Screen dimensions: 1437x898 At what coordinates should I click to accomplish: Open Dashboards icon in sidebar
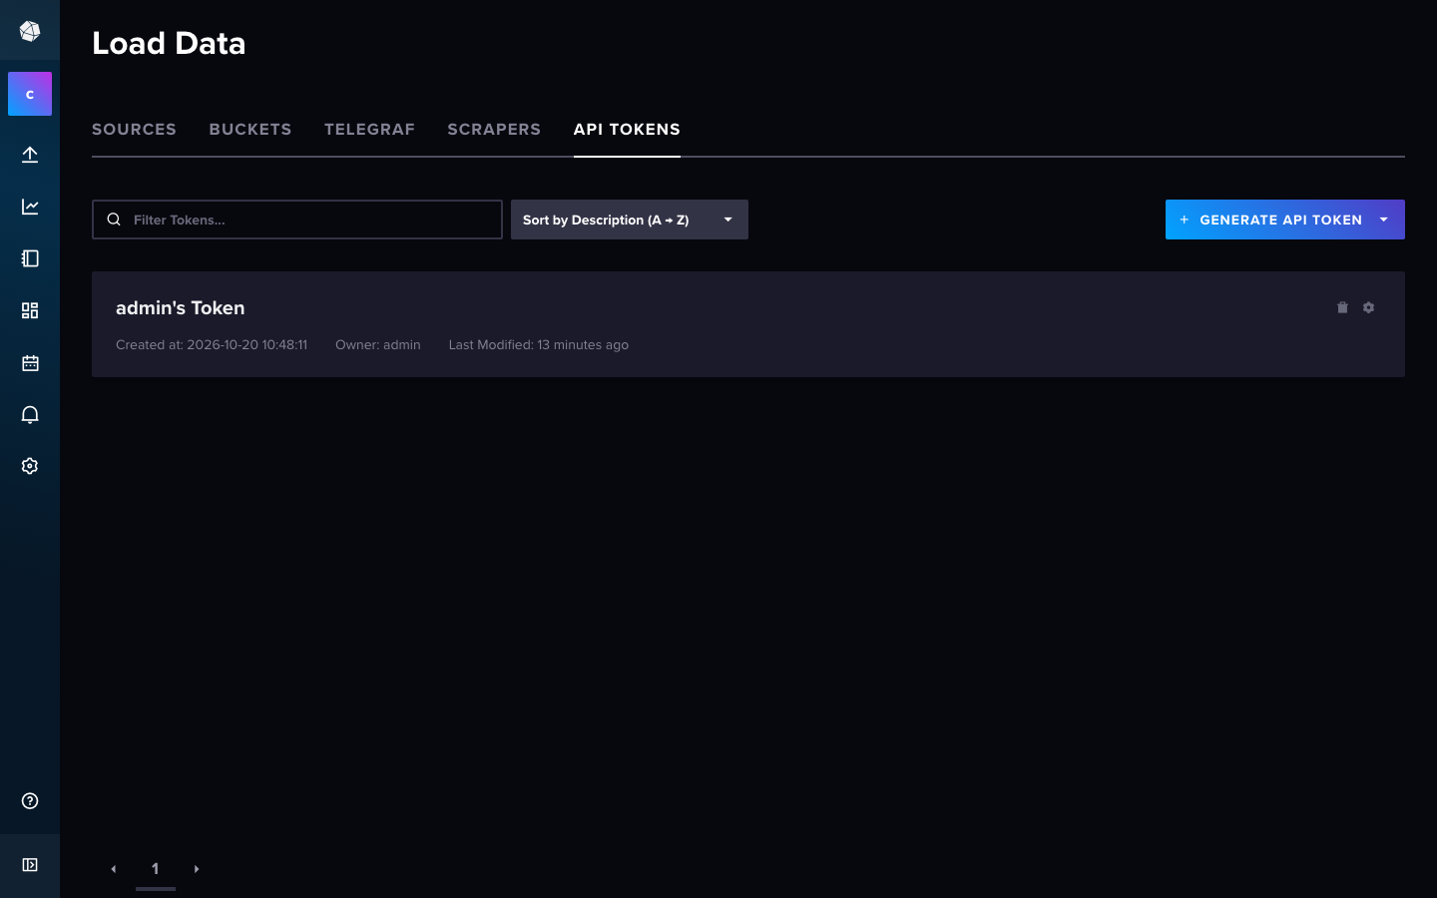pyautogui.click(x=30, y=310)
